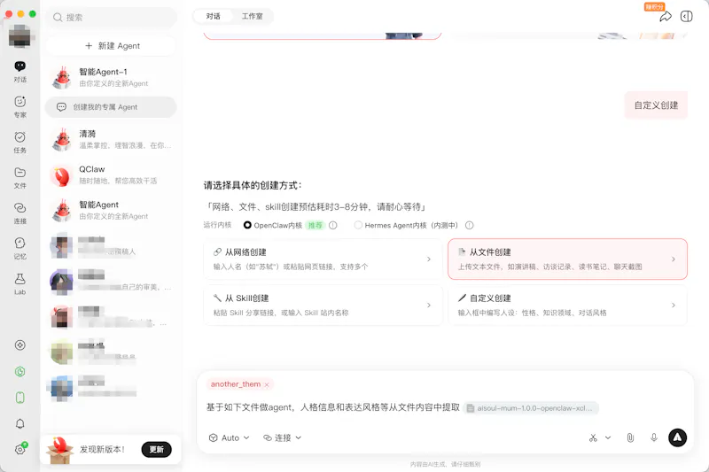This screenshot has height=472, width=709.
Task: Open the 文件 files sidebar icon
Action: point(19,178)
